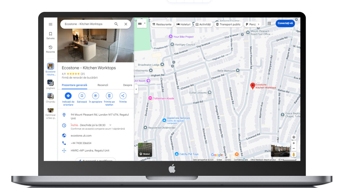Open the ecostone.uk.com website link
339x188 pixels.
pos(81,136)
